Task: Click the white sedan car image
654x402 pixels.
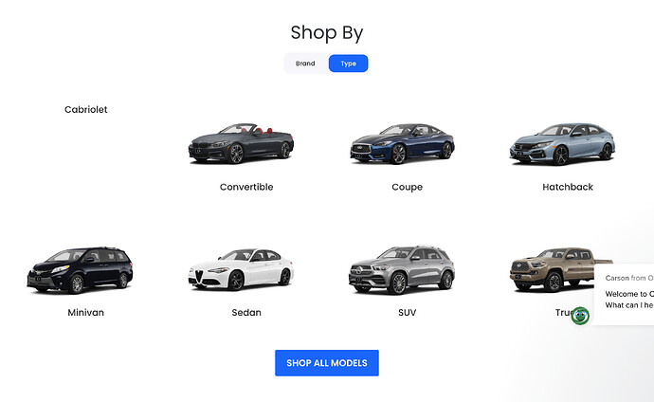Action: 241,269
